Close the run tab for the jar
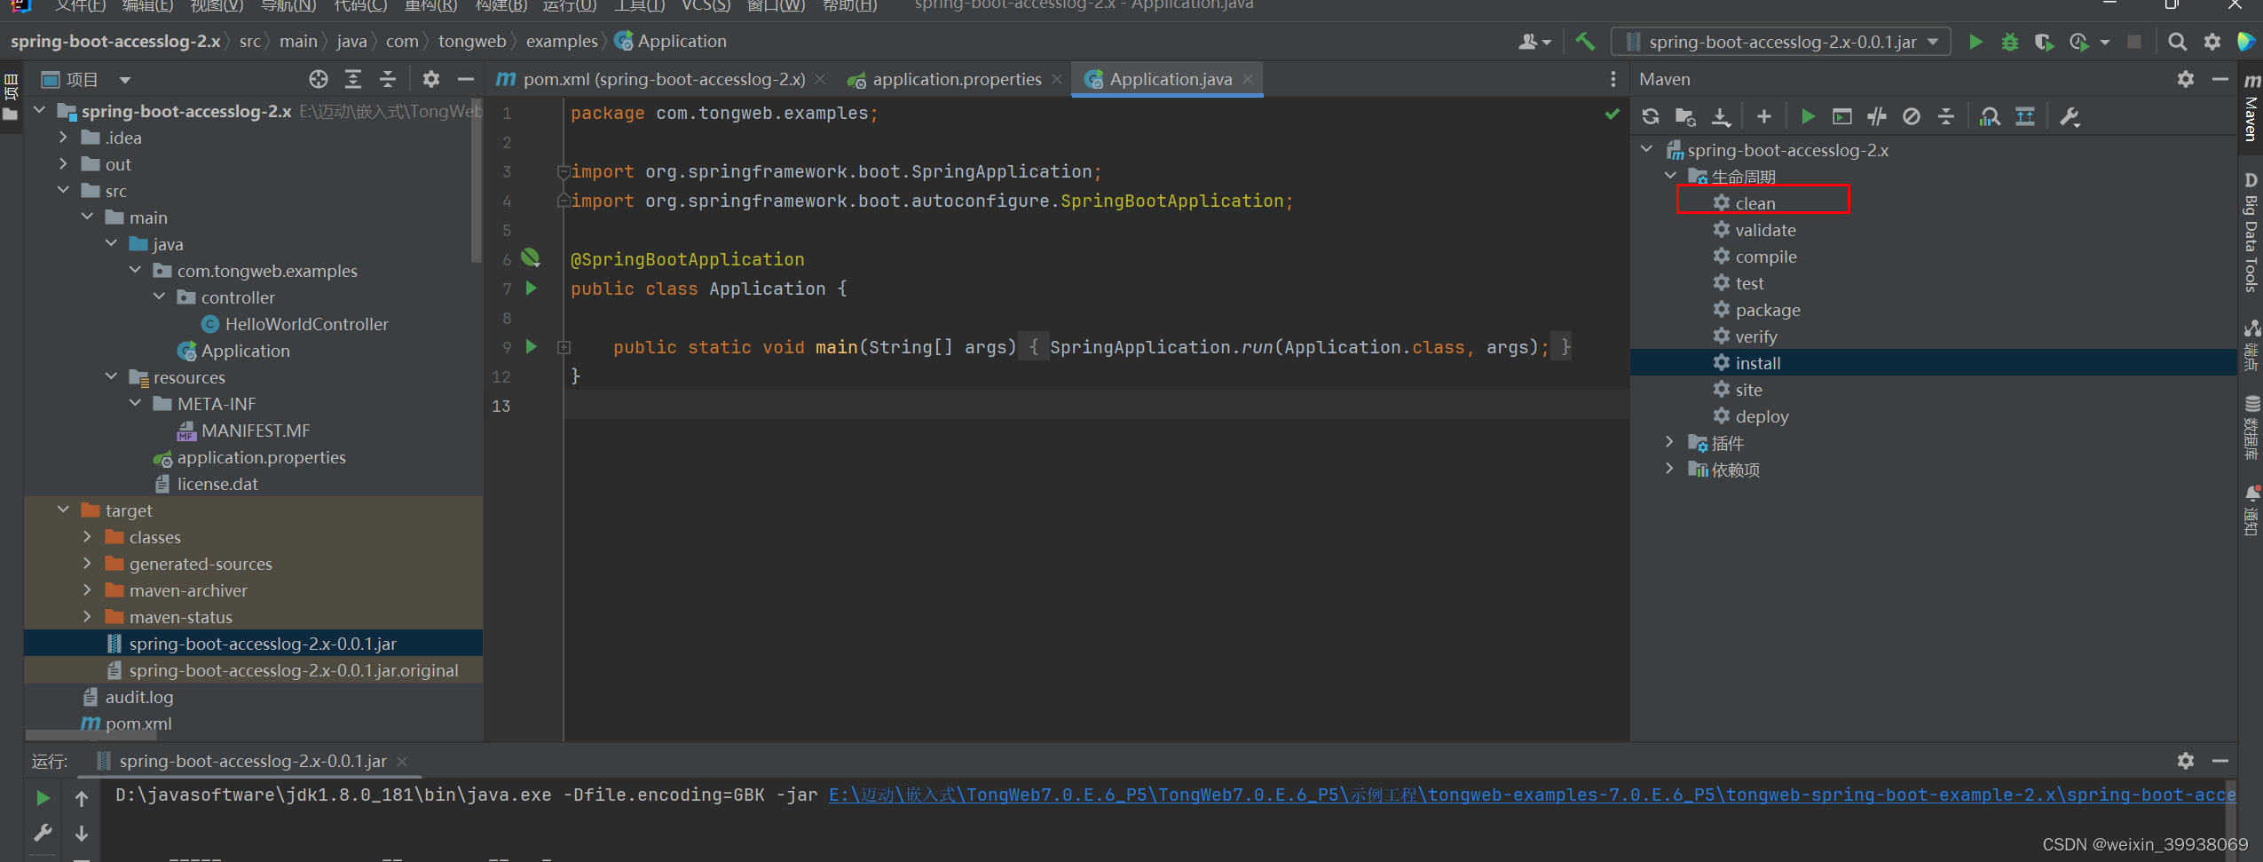 point(402,762)
